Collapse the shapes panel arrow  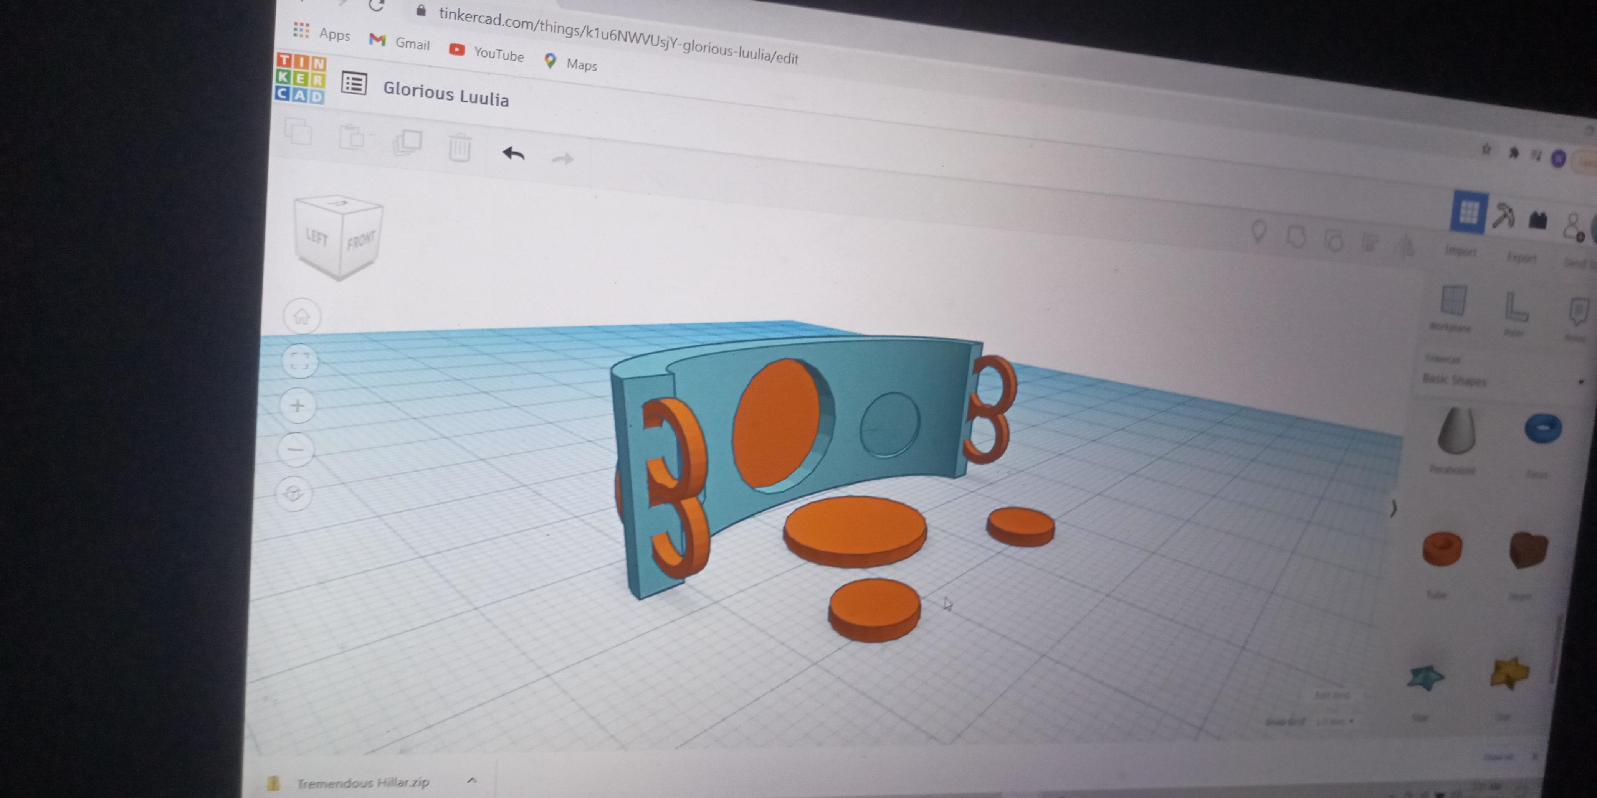tap(1393, 509)
